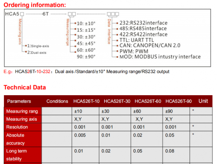Click the Ordering information heading
The height and width of the screenshot is (164, 217).
coord(35,5)
